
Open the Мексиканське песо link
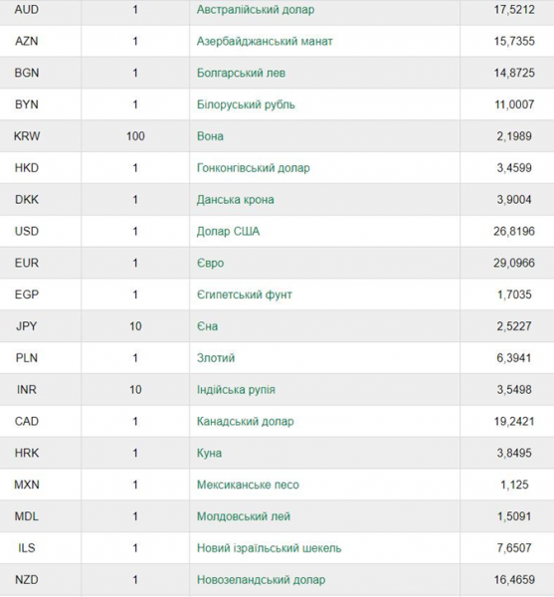tap(248, 485)
